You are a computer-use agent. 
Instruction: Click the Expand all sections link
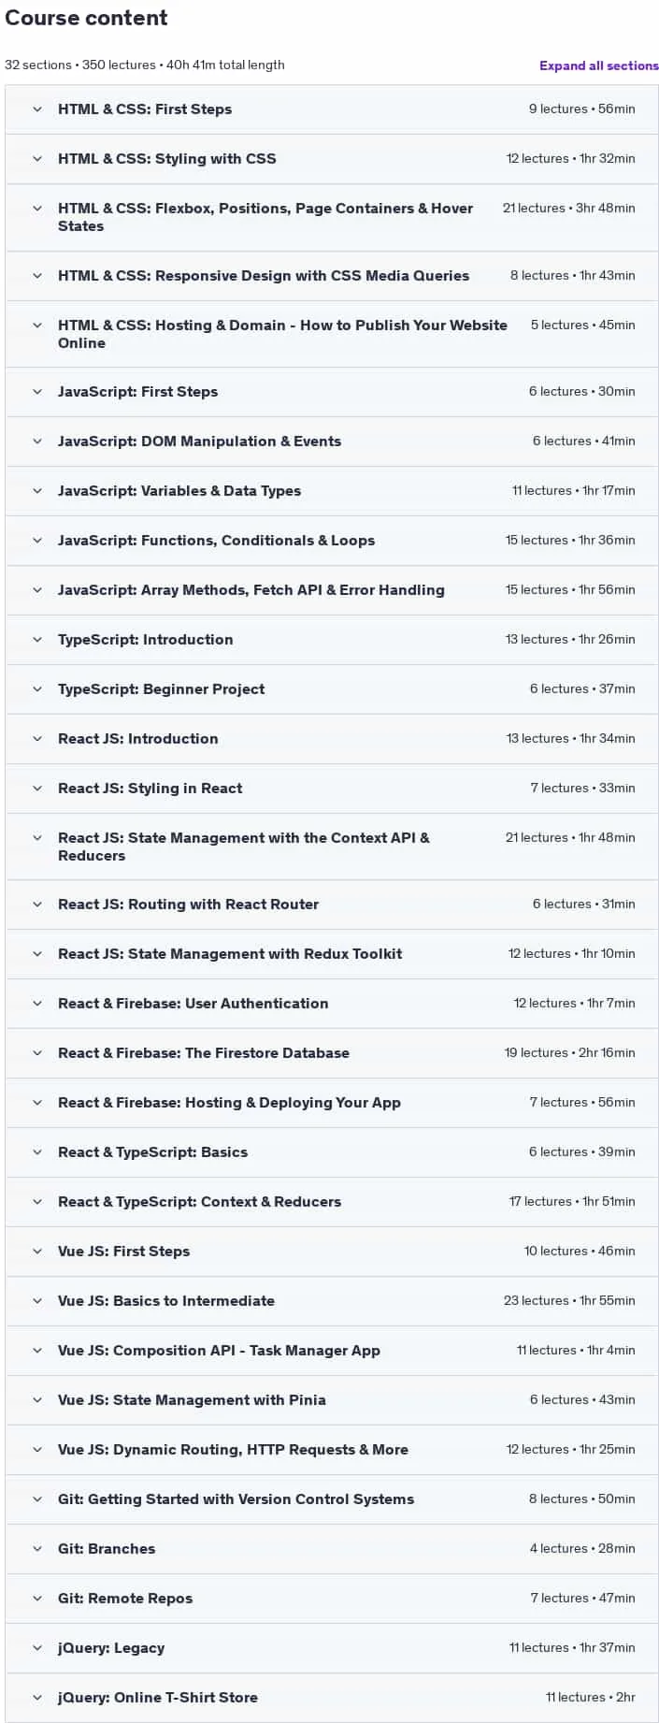pyautogui.click(x=598, y=65)
